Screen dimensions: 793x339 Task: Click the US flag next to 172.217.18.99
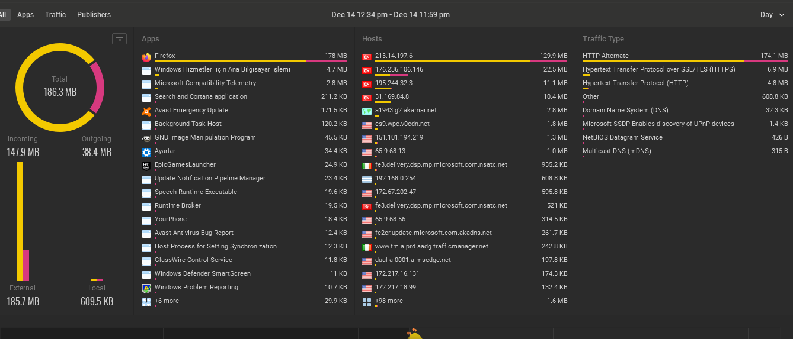click(367, 288)
